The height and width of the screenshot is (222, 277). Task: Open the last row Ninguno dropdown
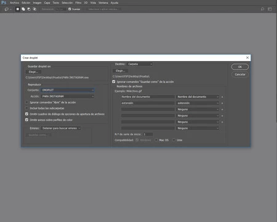coord(198,128)
